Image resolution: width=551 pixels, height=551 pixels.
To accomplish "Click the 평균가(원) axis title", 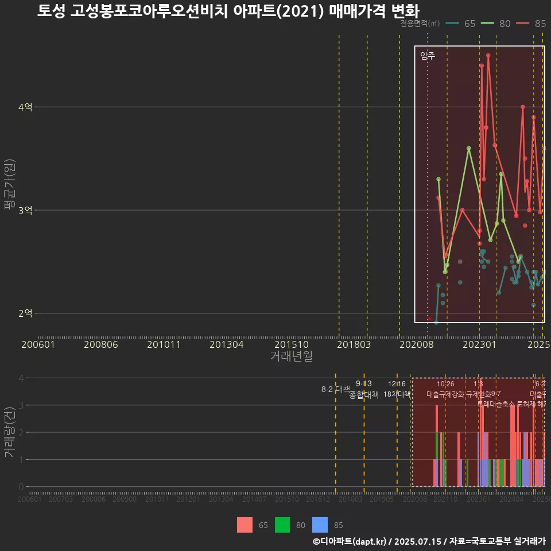I will pyautogui.click(x=10, y=184).
